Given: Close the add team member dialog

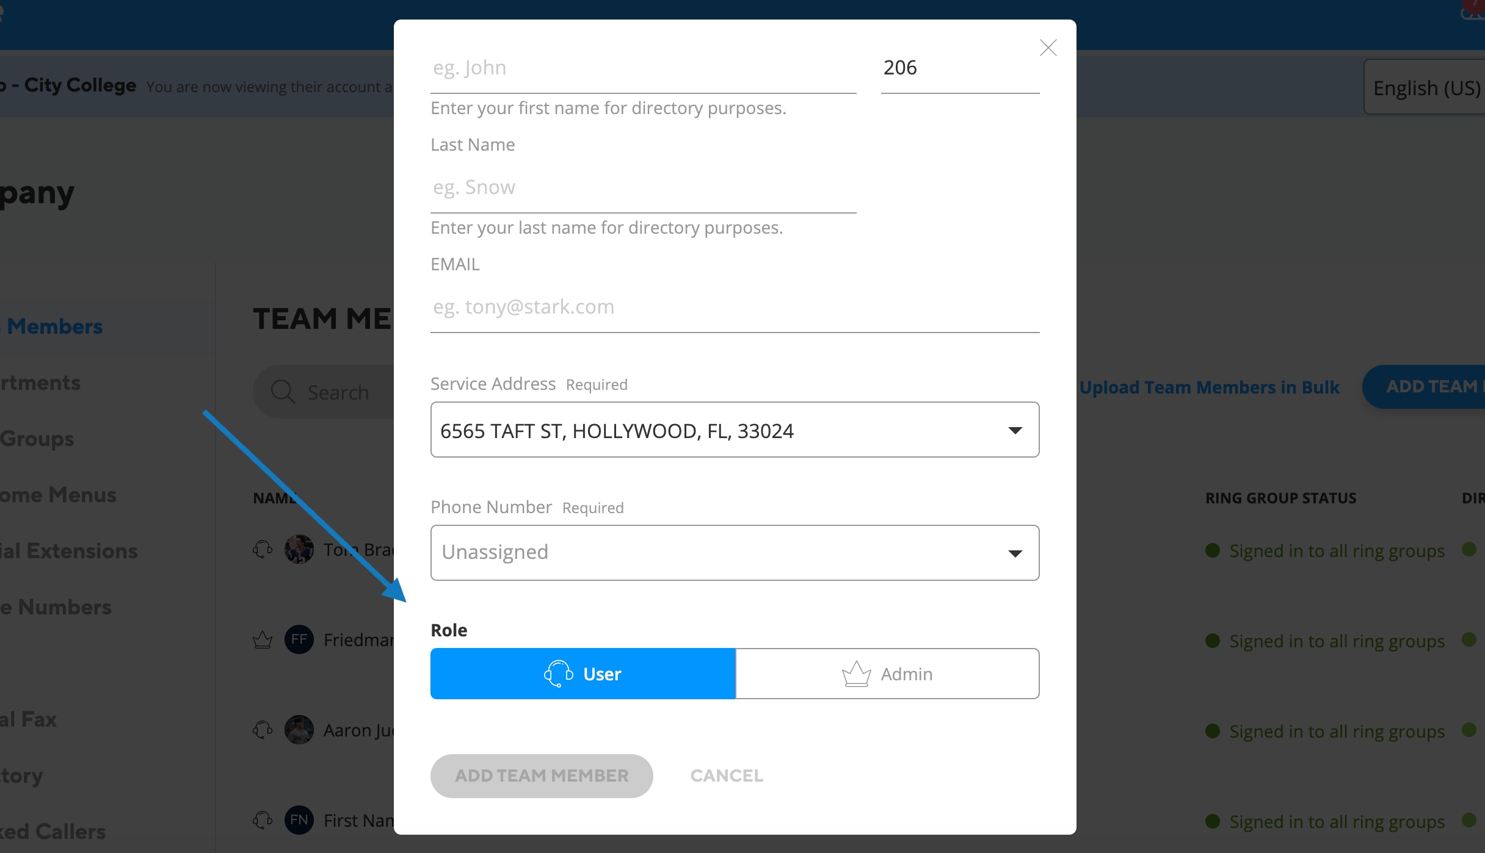Looking at the screenshot, I should point(1048,48).
